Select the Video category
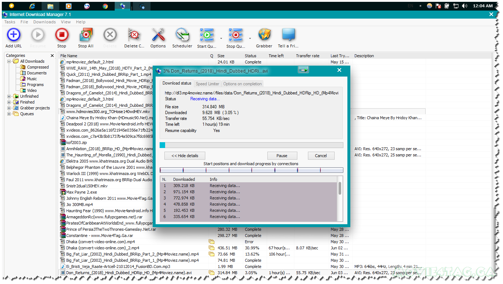The height and width of the screenshot is (284, 503). click(32, 90)
